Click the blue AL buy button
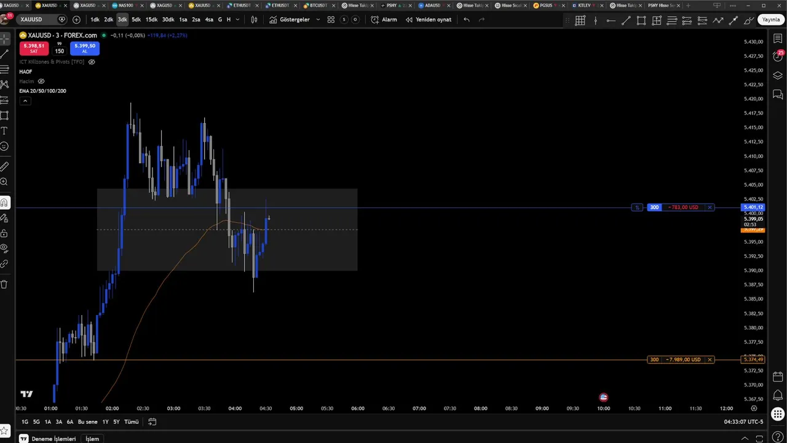Viewport: 787px width, 443px height. click(85, 48)
